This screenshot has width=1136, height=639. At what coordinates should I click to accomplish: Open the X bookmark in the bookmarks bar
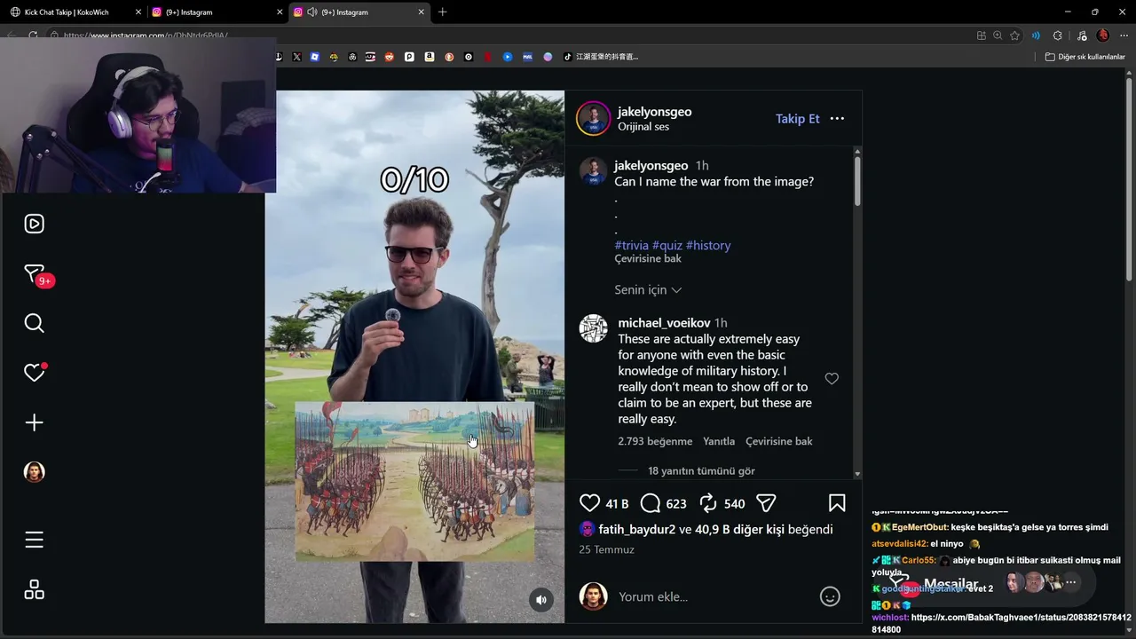(296, 57)
